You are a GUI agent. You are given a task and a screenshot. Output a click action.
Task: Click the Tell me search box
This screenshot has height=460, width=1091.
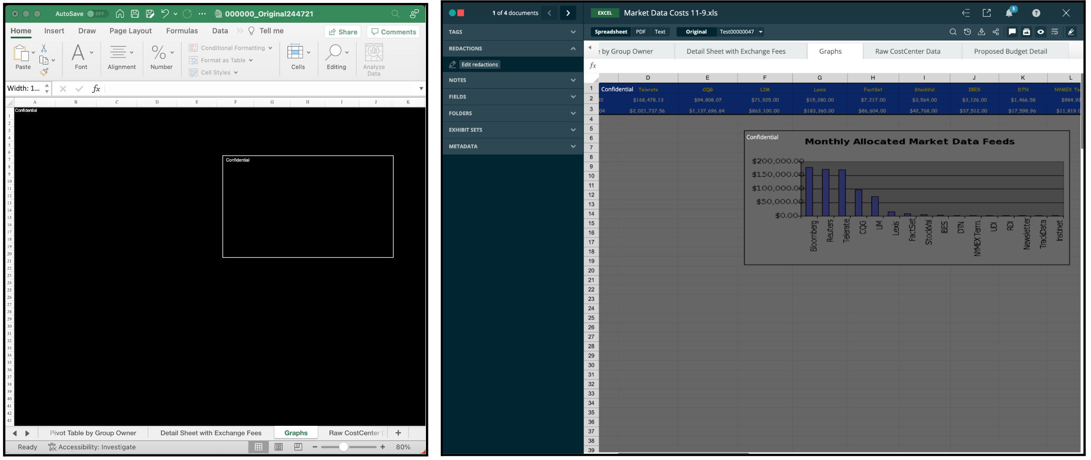point(266,30)
